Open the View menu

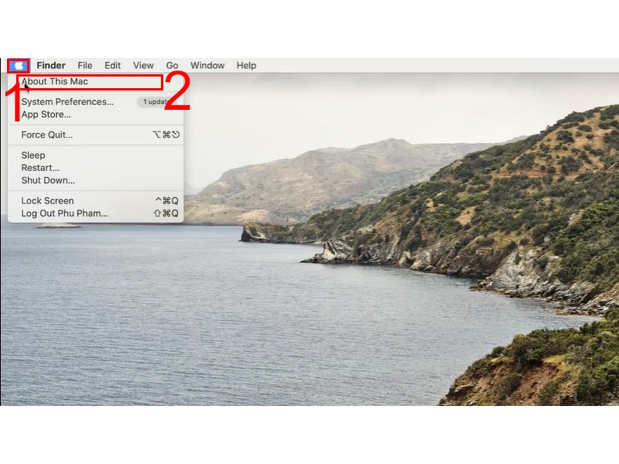[x=143, y=66]
